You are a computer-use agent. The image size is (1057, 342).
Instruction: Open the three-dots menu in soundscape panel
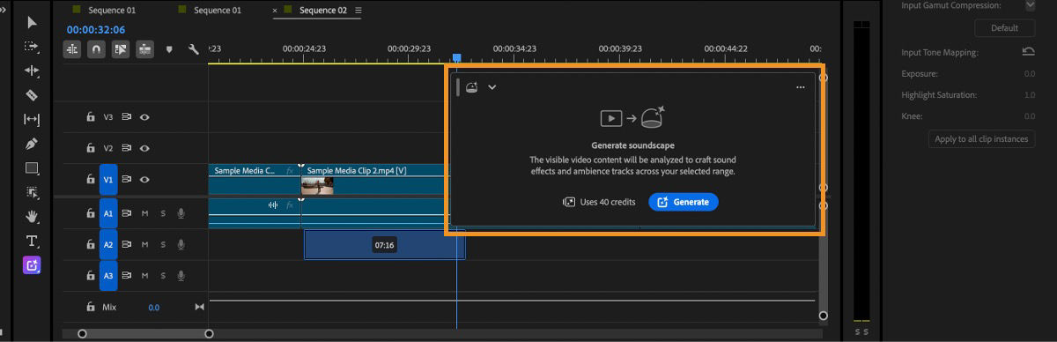[x=800, y=87]
